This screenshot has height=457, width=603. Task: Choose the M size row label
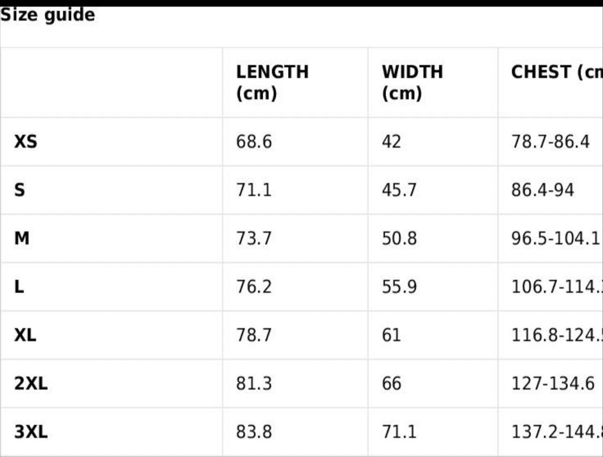22,239
